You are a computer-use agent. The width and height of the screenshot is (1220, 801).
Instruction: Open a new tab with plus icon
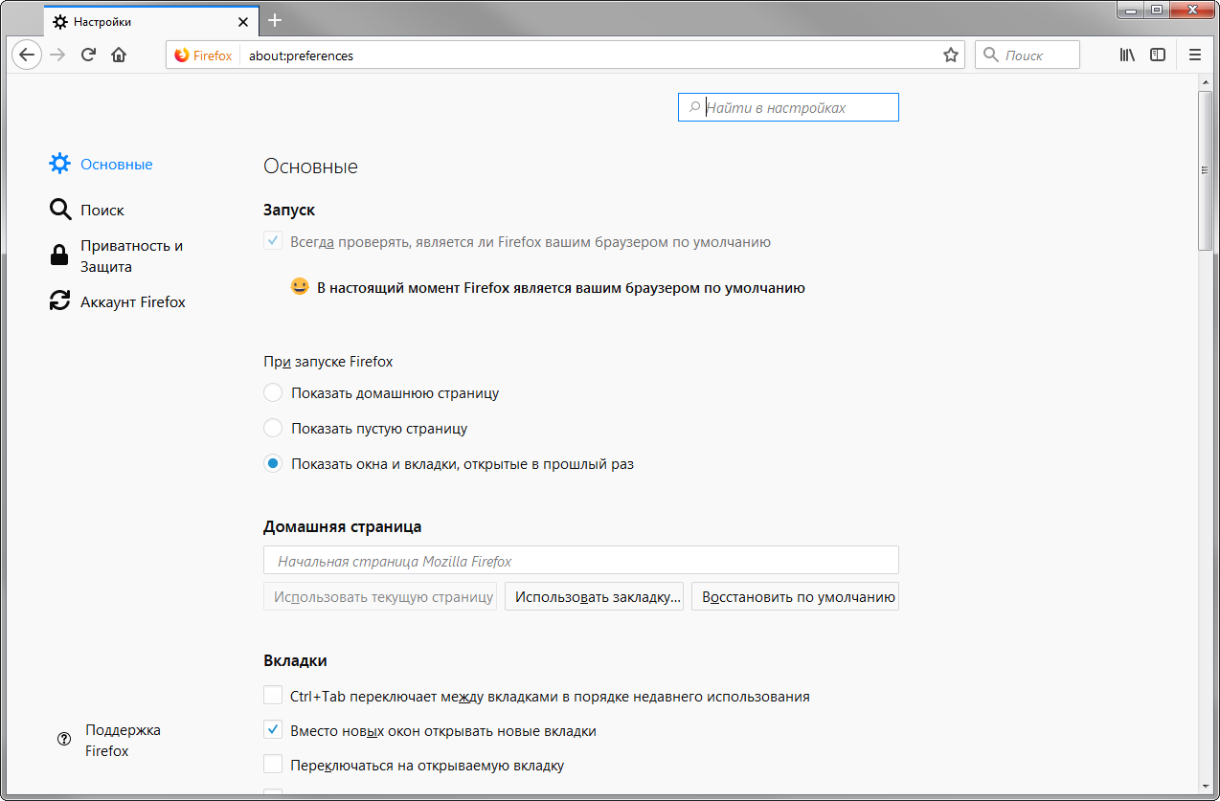(275, 20)
